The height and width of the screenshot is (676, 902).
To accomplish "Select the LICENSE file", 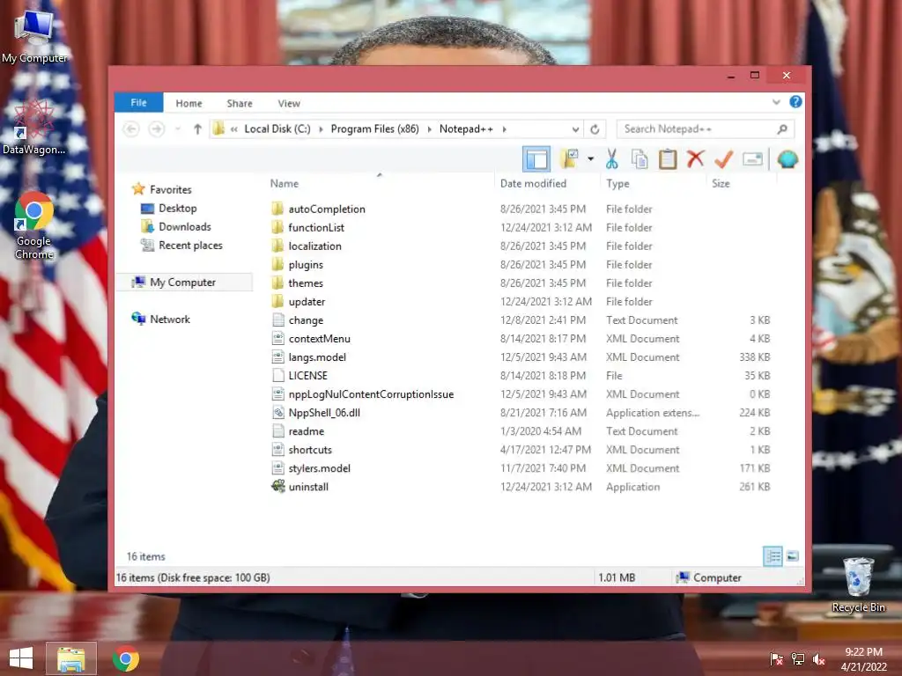I will (x=307, y=375).
